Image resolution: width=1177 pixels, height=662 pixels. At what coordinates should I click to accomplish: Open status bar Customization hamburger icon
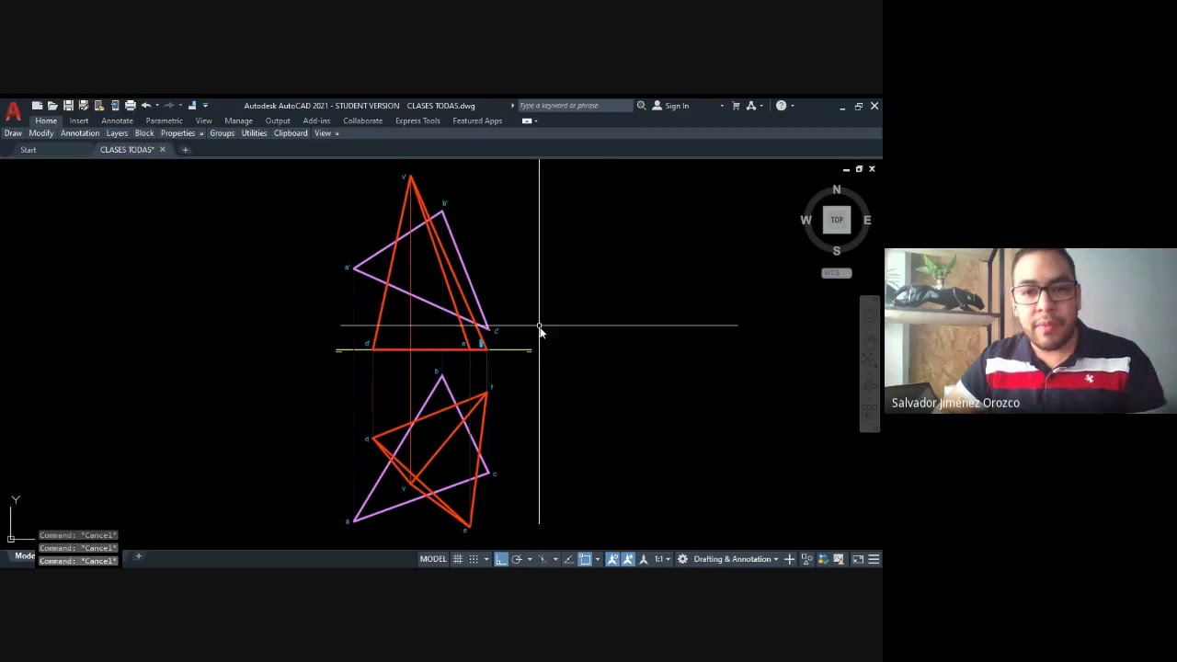874,559
